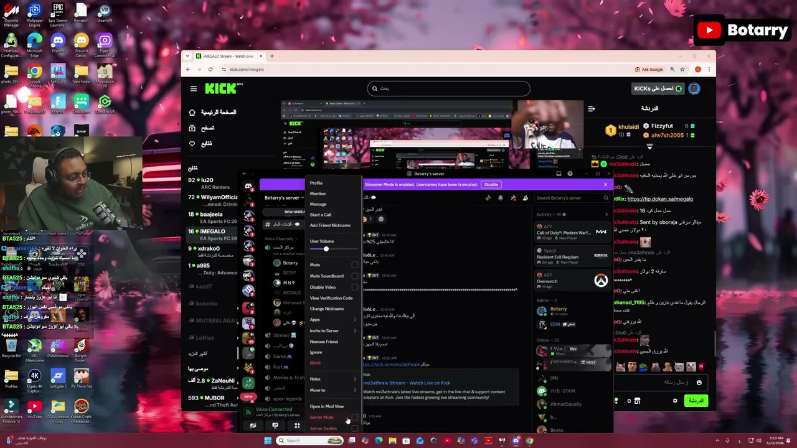Open mo3athraie Stream Watch Live on Kick link

click(407, 383)
